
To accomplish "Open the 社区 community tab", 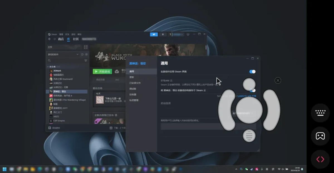I will [x=76, y=39].
